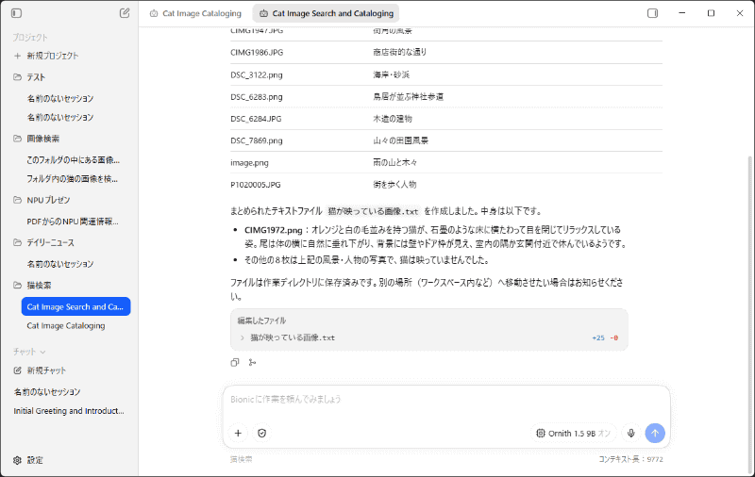755x477 pixels.
Task: Click the 猫検索 folder icon
Action: (17, 285)
